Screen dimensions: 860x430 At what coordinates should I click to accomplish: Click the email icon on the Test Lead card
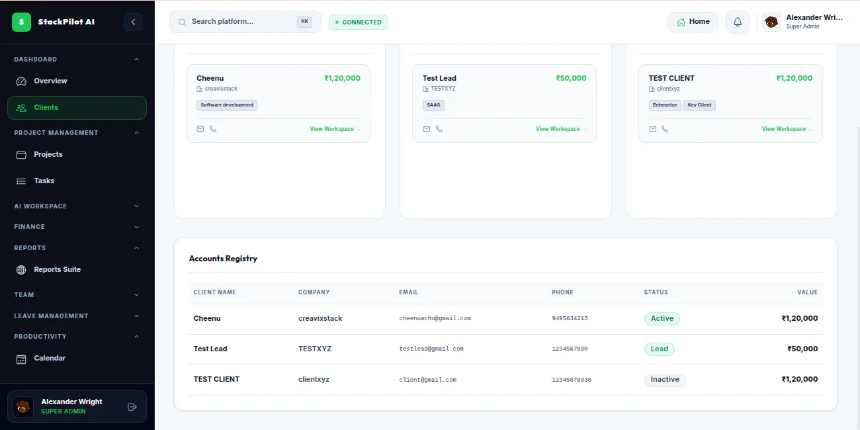pos(427,129)
